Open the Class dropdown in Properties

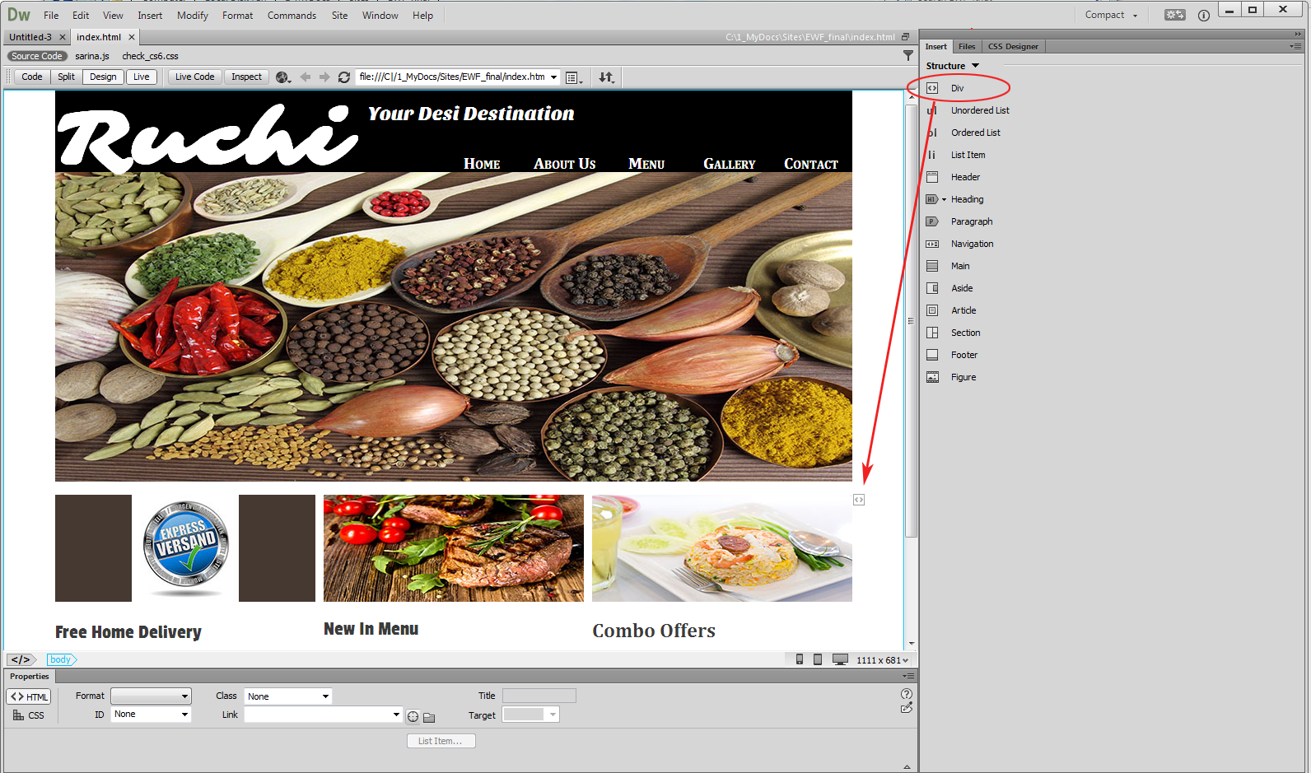[288, 696]
